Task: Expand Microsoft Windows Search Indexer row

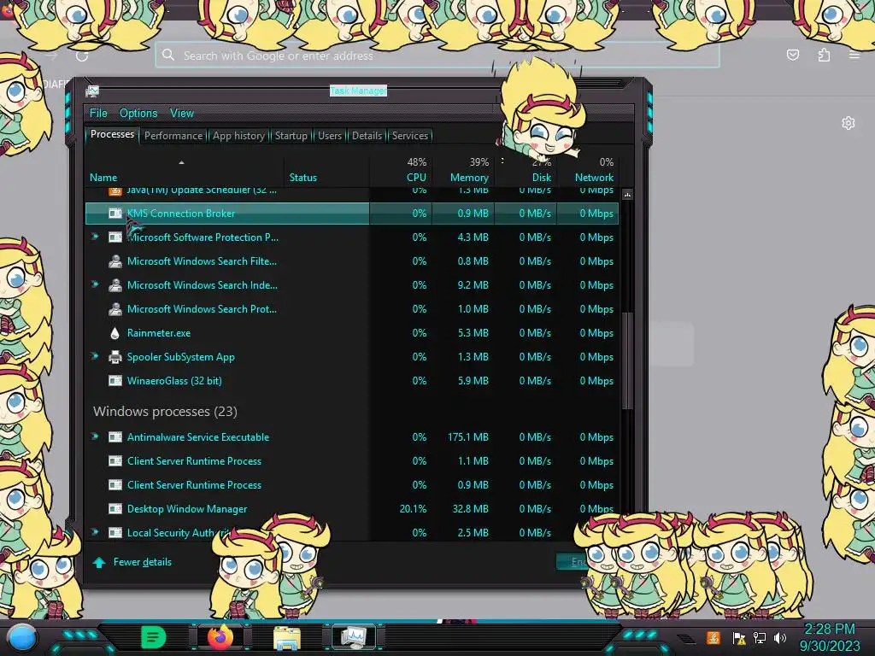Action: coord(95,284)
